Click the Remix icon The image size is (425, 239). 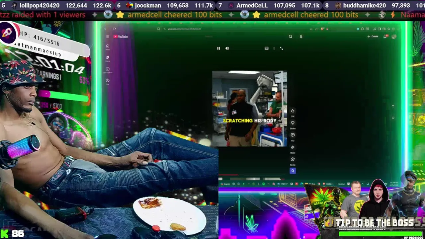pos(293,159)
